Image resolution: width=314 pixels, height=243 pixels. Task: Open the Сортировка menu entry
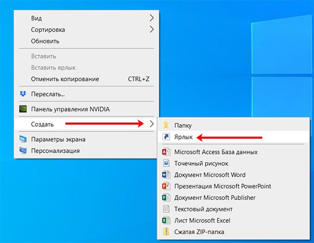click(86, 29)
